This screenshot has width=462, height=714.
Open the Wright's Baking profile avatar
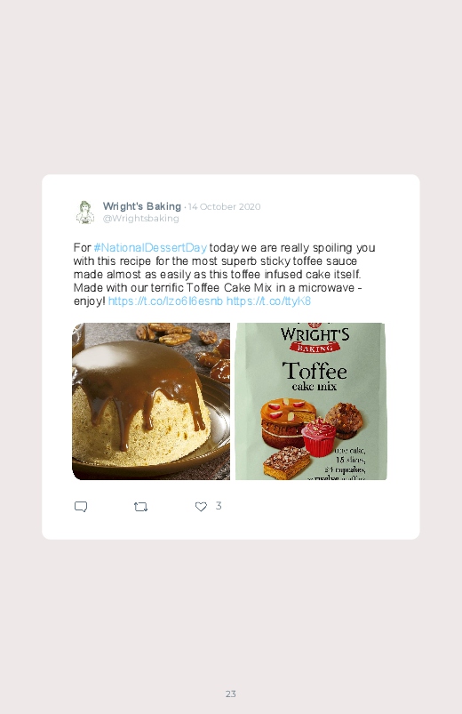(x=85, y=213)
